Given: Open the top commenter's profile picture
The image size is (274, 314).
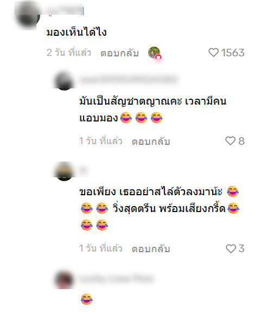Looking at the screenshot, I should [27, 16].
